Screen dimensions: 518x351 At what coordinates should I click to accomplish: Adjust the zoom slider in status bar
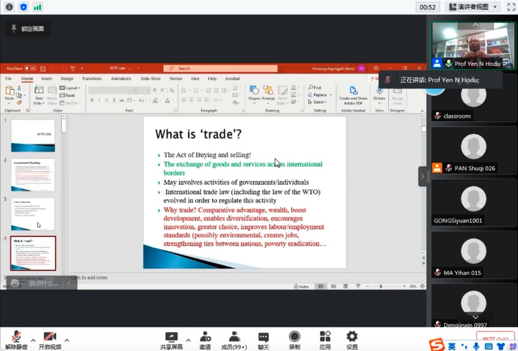(381, 286)
